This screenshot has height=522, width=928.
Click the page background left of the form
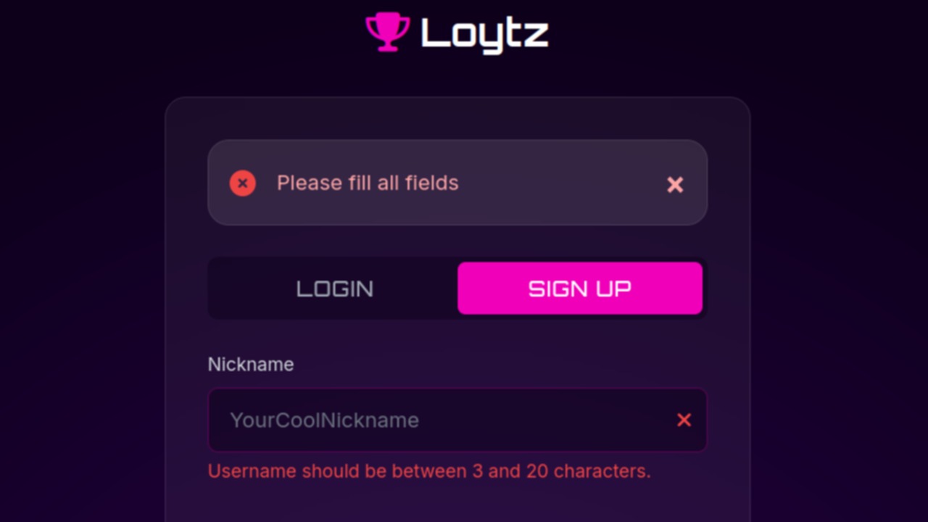point(80,290)
